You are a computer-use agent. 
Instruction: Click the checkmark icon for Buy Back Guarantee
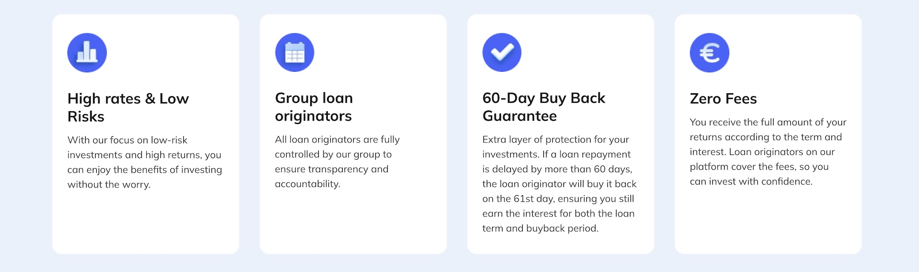click(x=502, y=53)
